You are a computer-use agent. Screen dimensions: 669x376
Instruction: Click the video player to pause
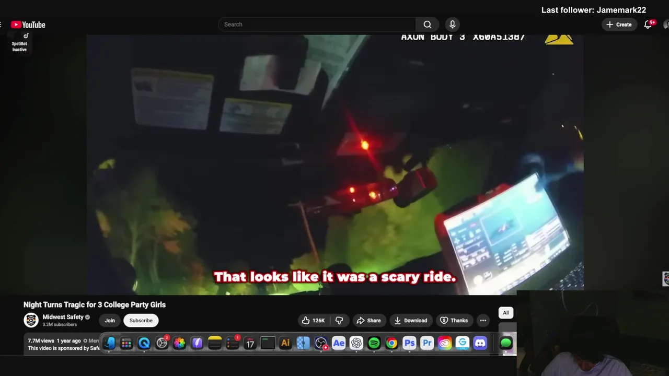[334, 164]
